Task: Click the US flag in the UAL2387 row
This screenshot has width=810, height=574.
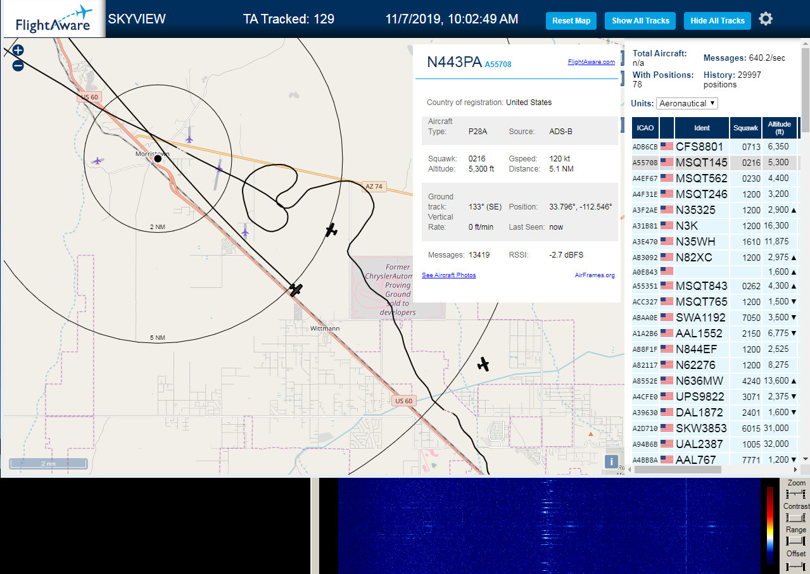Action: tap(667, 444)
